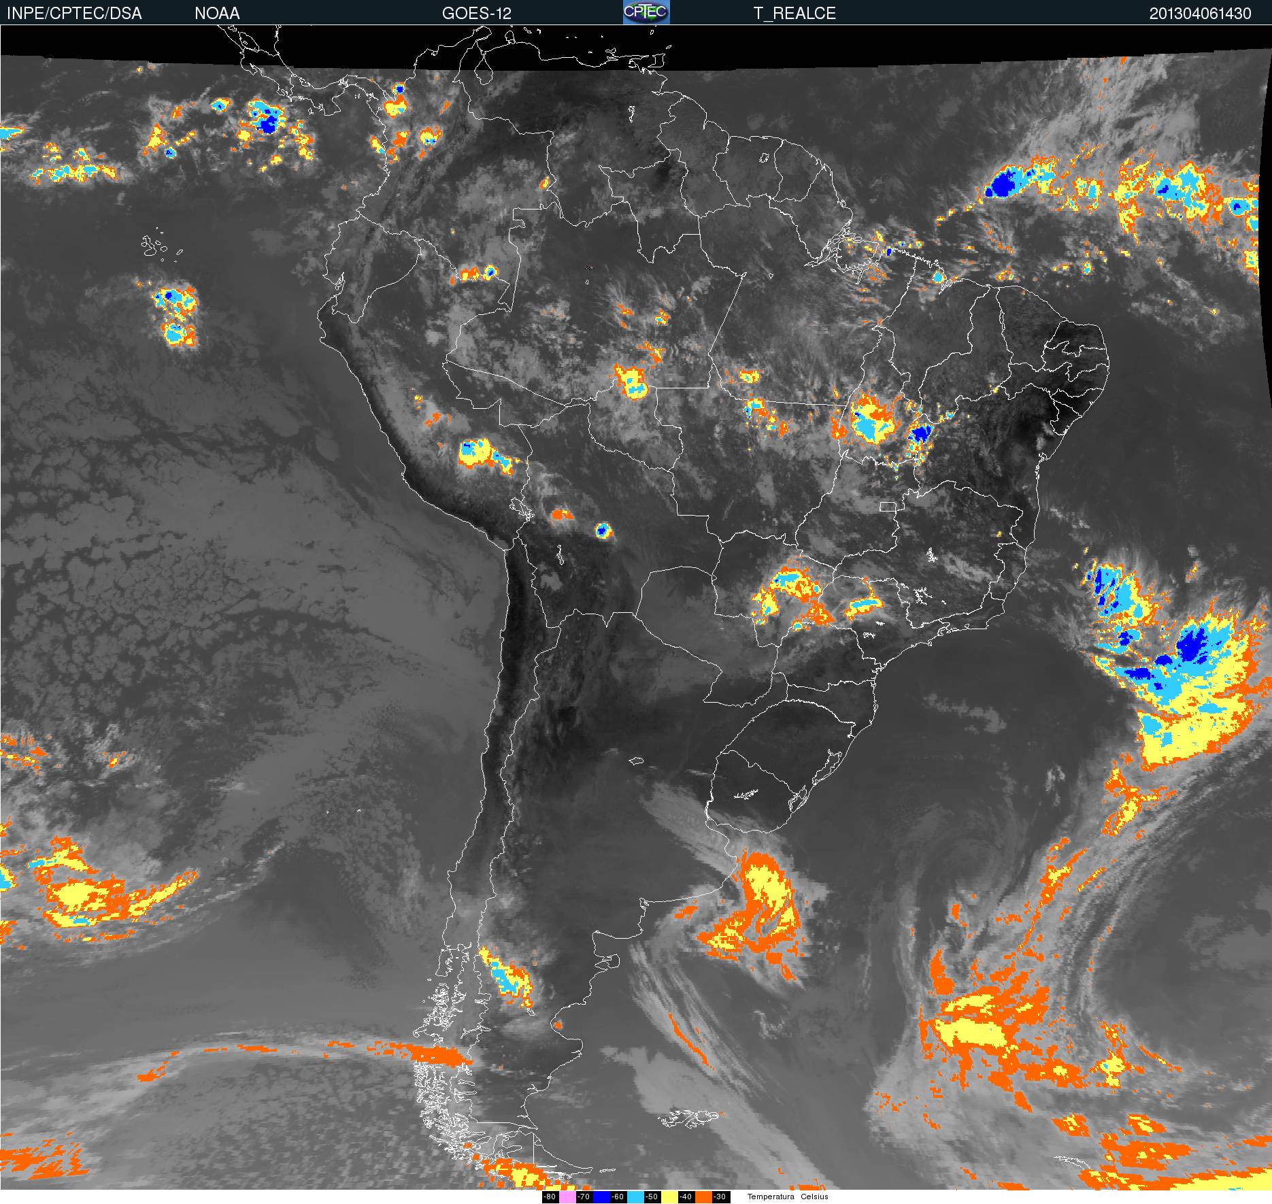Click the -50 legend value
Screen dimensions: 1272x1204
click(652, 1197)
